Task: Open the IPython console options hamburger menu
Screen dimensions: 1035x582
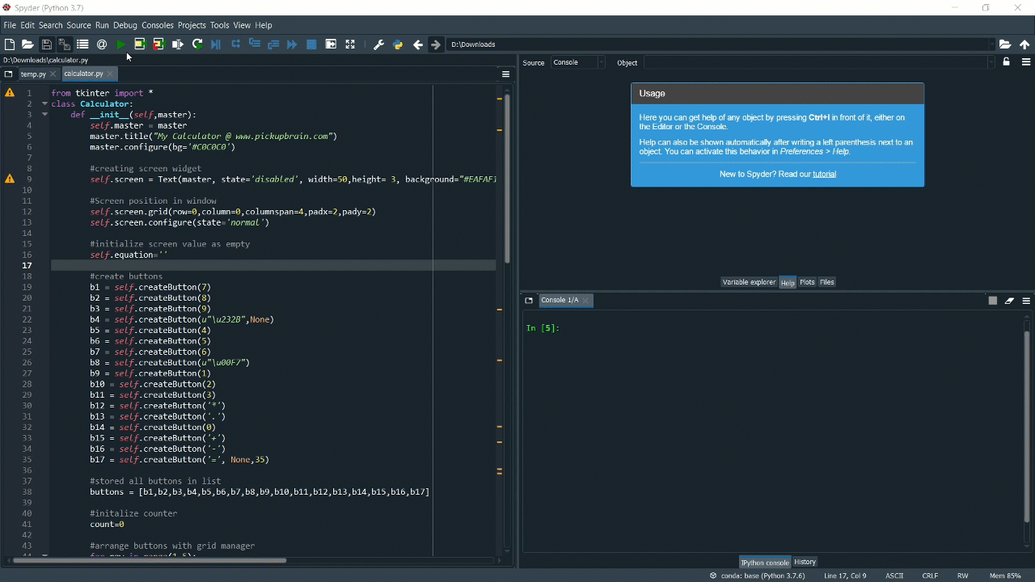Action: (1026, 301)
